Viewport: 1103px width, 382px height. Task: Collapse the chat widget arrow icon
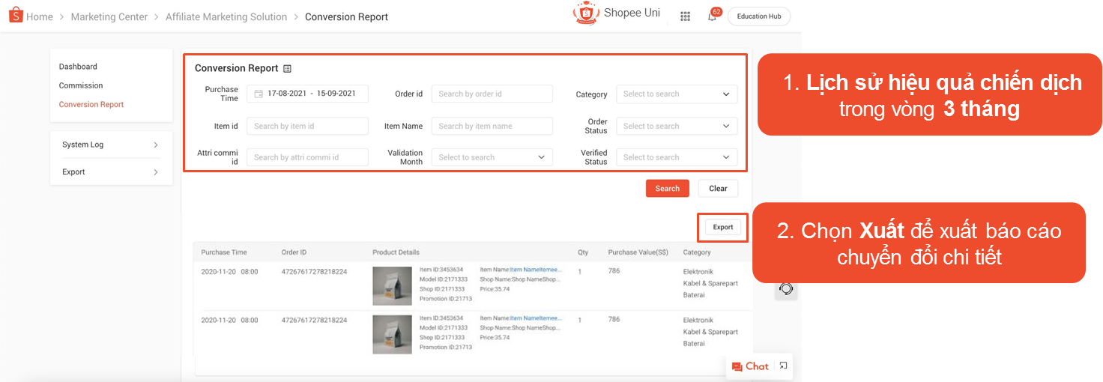(783, 366)
